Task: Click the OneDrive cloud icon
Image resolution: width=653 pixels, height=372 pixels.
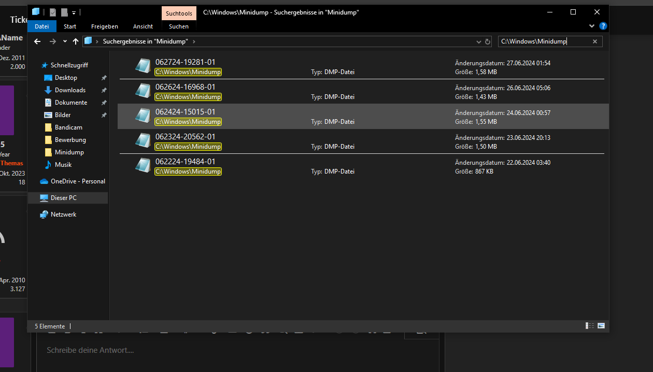Action: [x=44, y=181]
